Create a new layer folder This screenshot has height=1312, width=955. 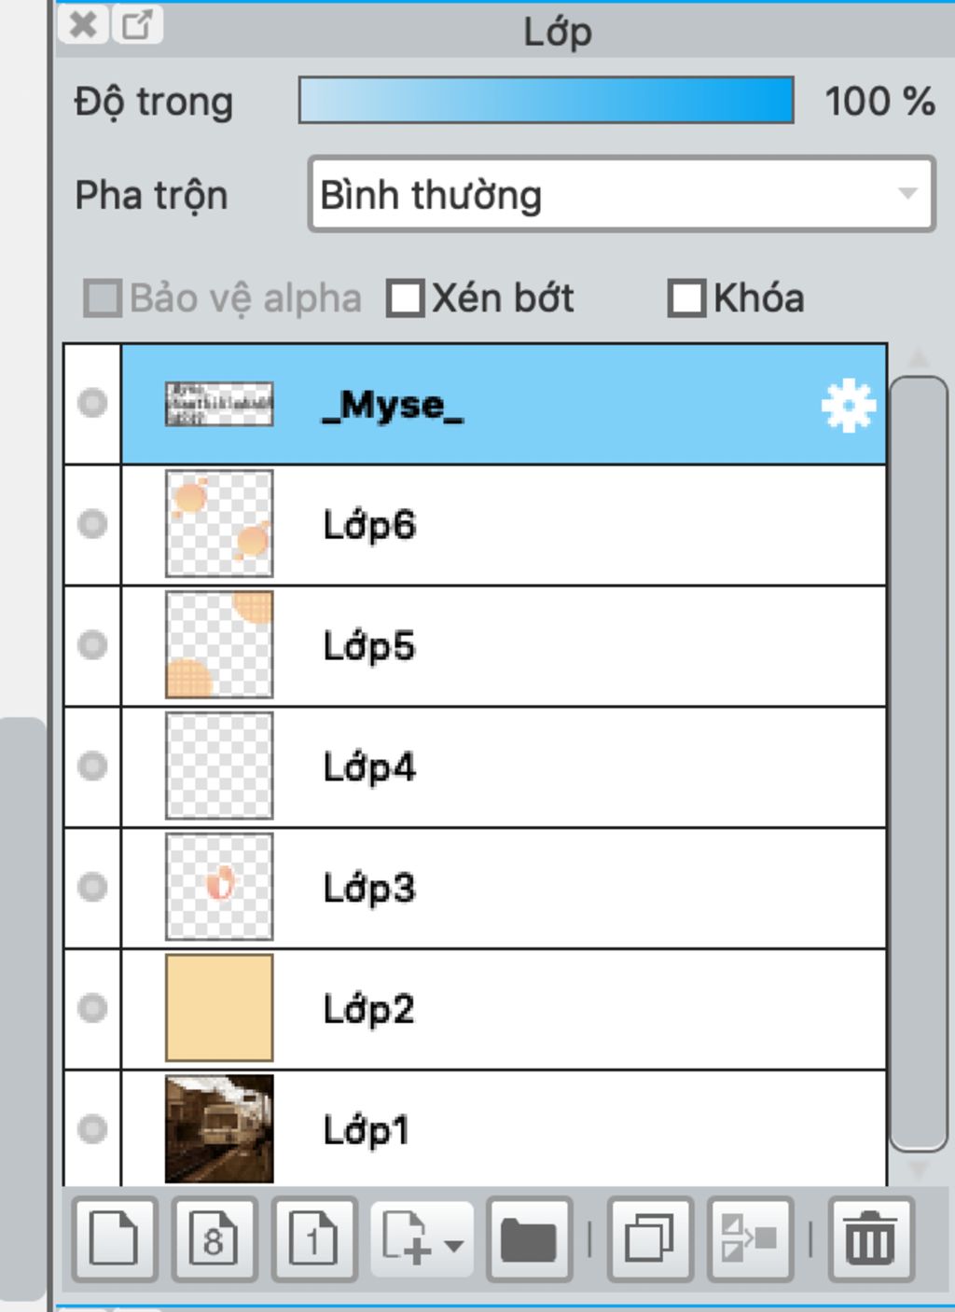[529, 1239]
